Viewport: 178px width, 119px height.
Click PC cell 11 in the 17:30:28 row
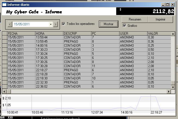pos(105,66)
